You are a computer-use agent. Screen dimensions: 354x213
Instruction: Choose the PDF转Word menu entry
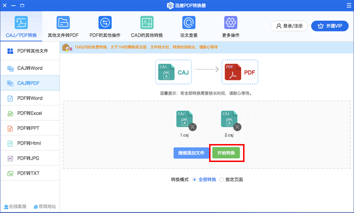click(30, 98)
